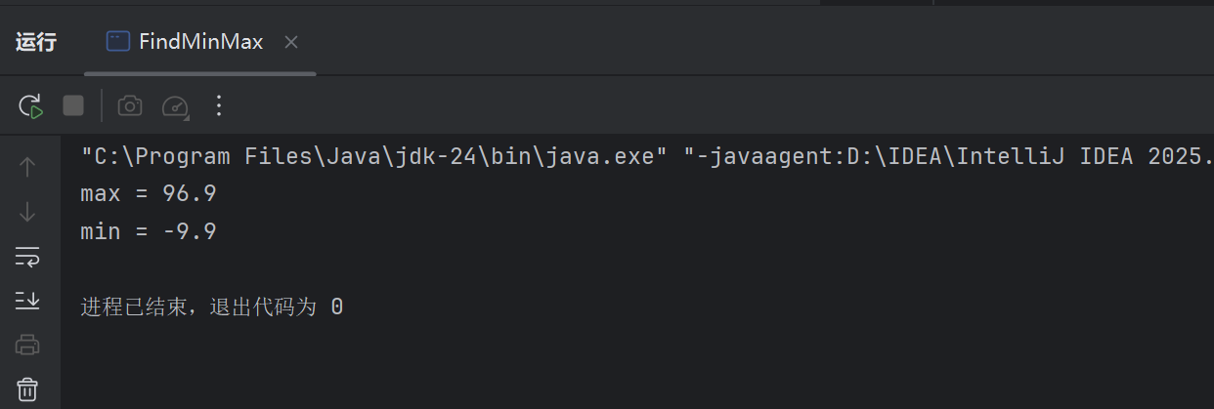Screen dimensions: 1214x409
Task: Toggle scroll to end of console
Action: [x=27, y=300]
